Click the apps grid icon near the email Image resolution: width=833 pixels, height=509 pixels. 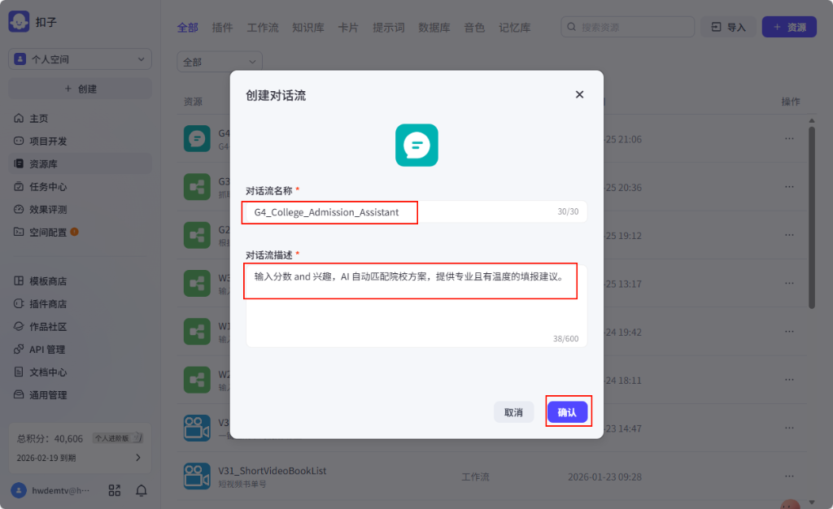114,490
